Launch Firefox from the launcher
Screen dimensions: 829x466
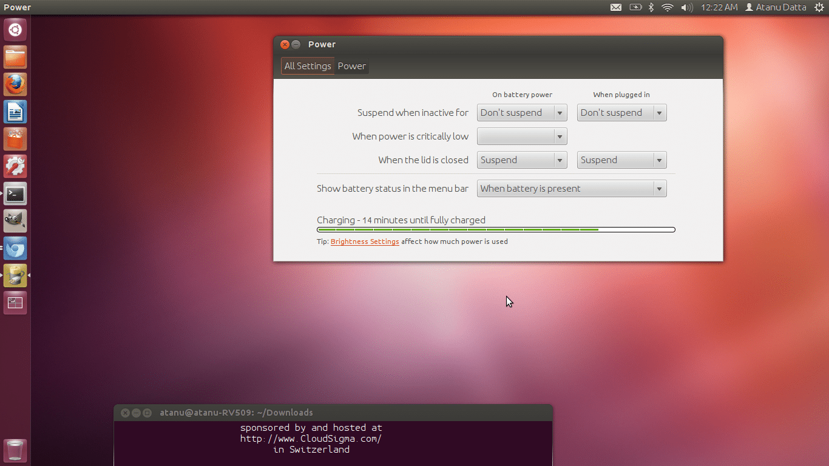[x=15, y=84]
